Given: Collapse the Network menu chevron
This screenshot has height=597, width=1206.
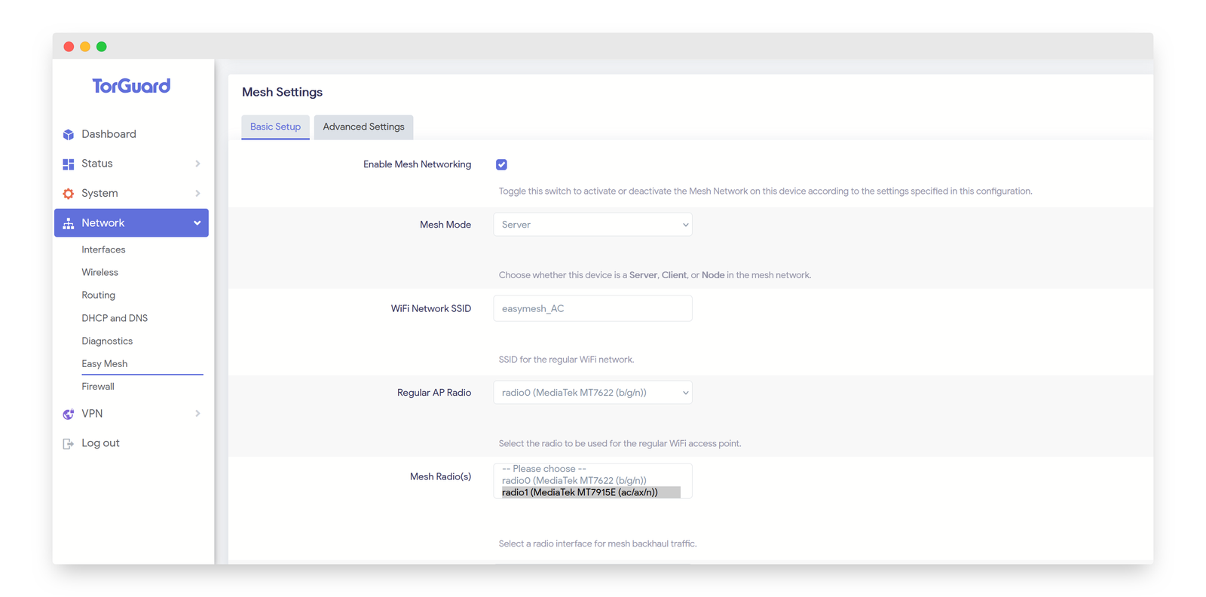Looking at the screenshot, I should click(x=197, y=223).
